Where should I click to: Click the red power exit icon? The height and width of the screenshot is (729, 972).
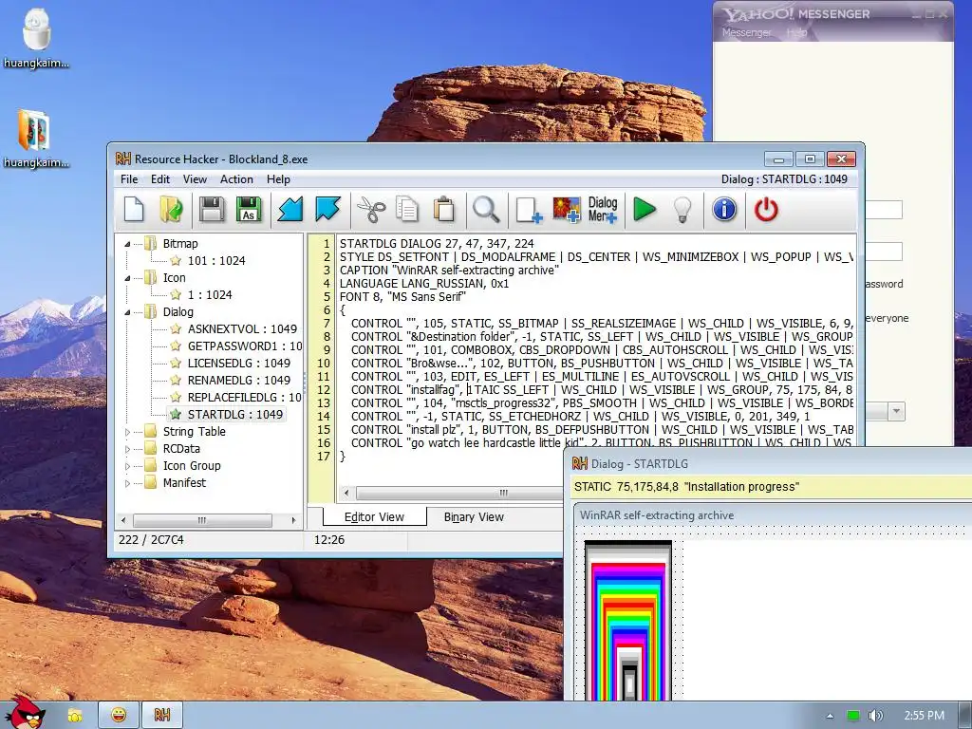[x=766, y=210]
